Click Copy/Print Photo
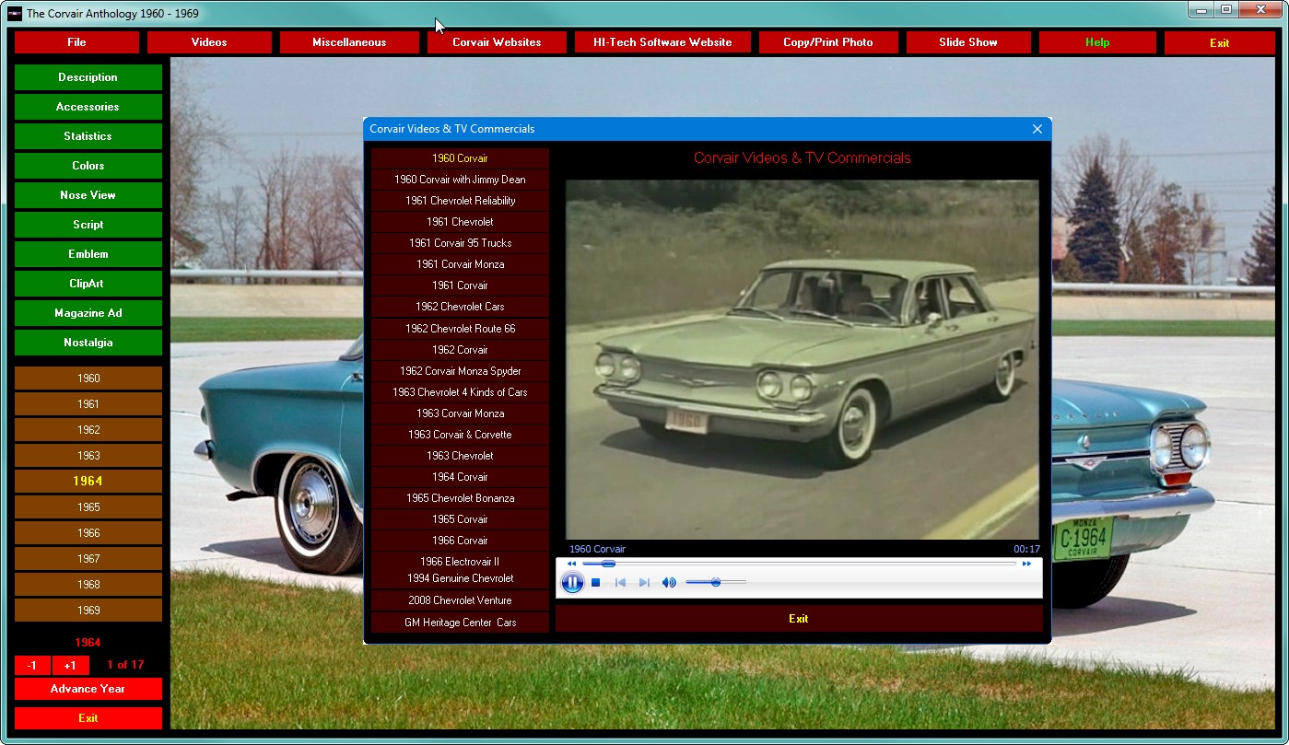This screenshot has height=745, width=1289. coord(828,42)
